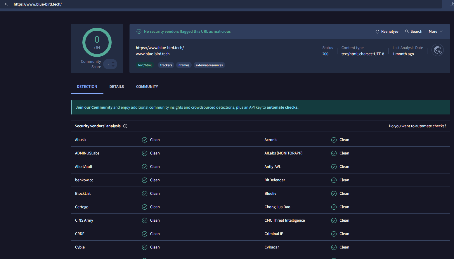Click the Reanalyze button label
454x259 pixels.
[x=390, y=32]
